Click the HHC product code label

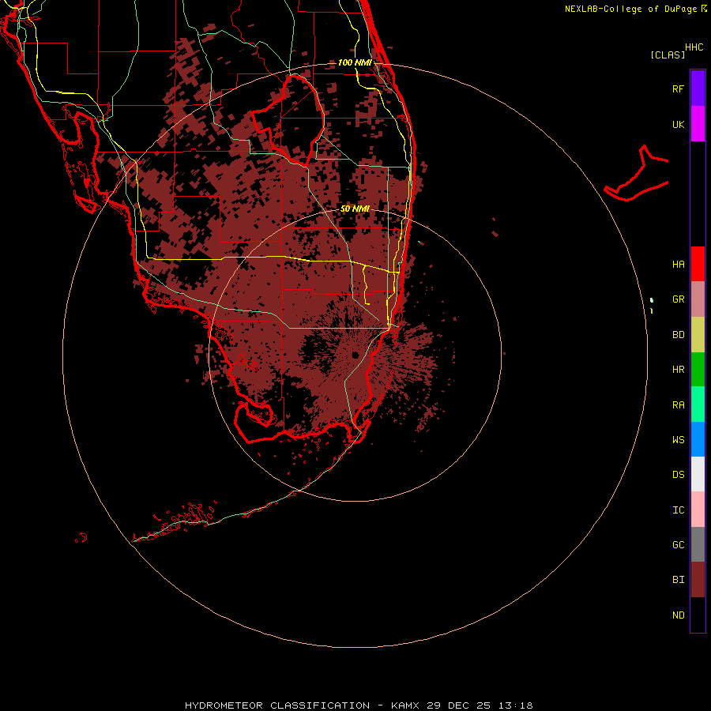point(694,47)
